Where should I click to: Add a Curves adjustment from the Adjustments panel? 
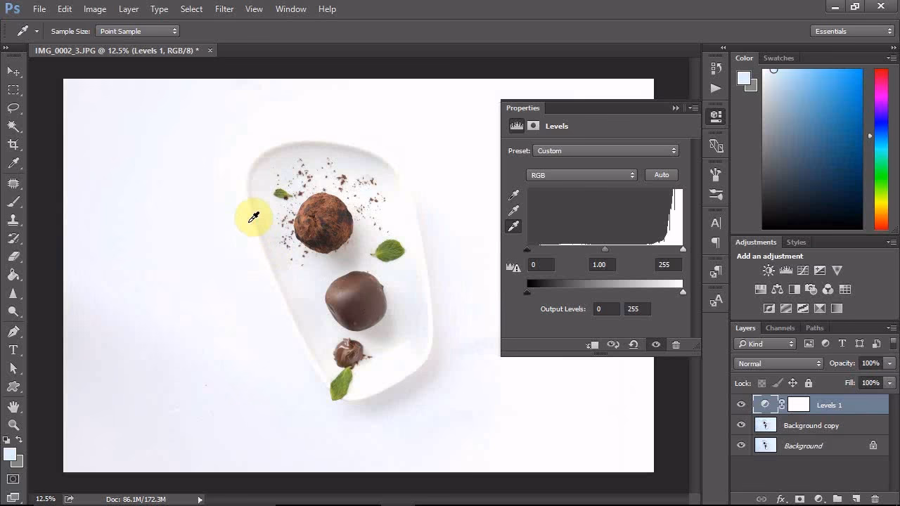click(x=804, y=269)
